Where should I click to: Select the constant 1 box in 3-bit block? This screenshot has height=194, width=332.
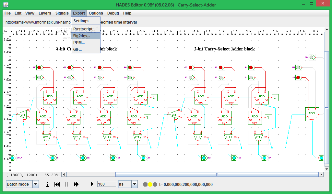click(x=268, y=118)
